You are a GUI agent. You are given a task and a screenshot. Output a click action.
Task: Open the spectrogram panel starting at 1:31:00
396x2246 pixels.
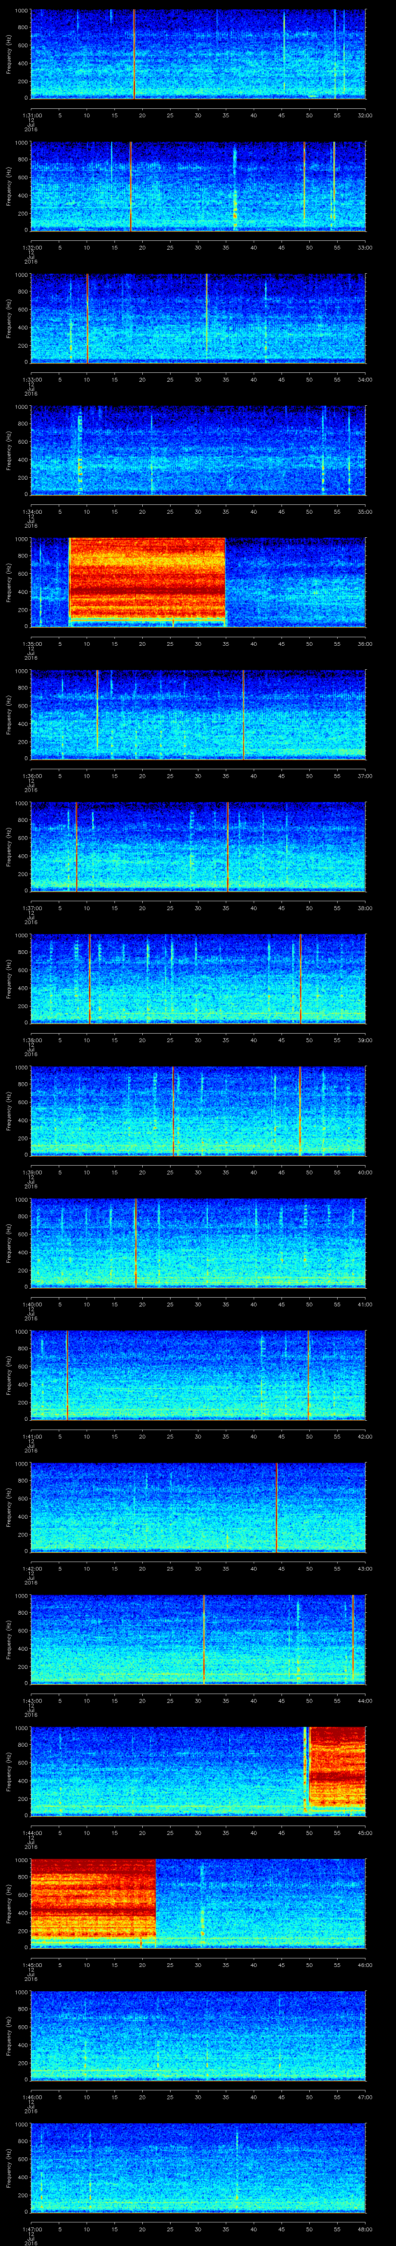coord(198,54)
